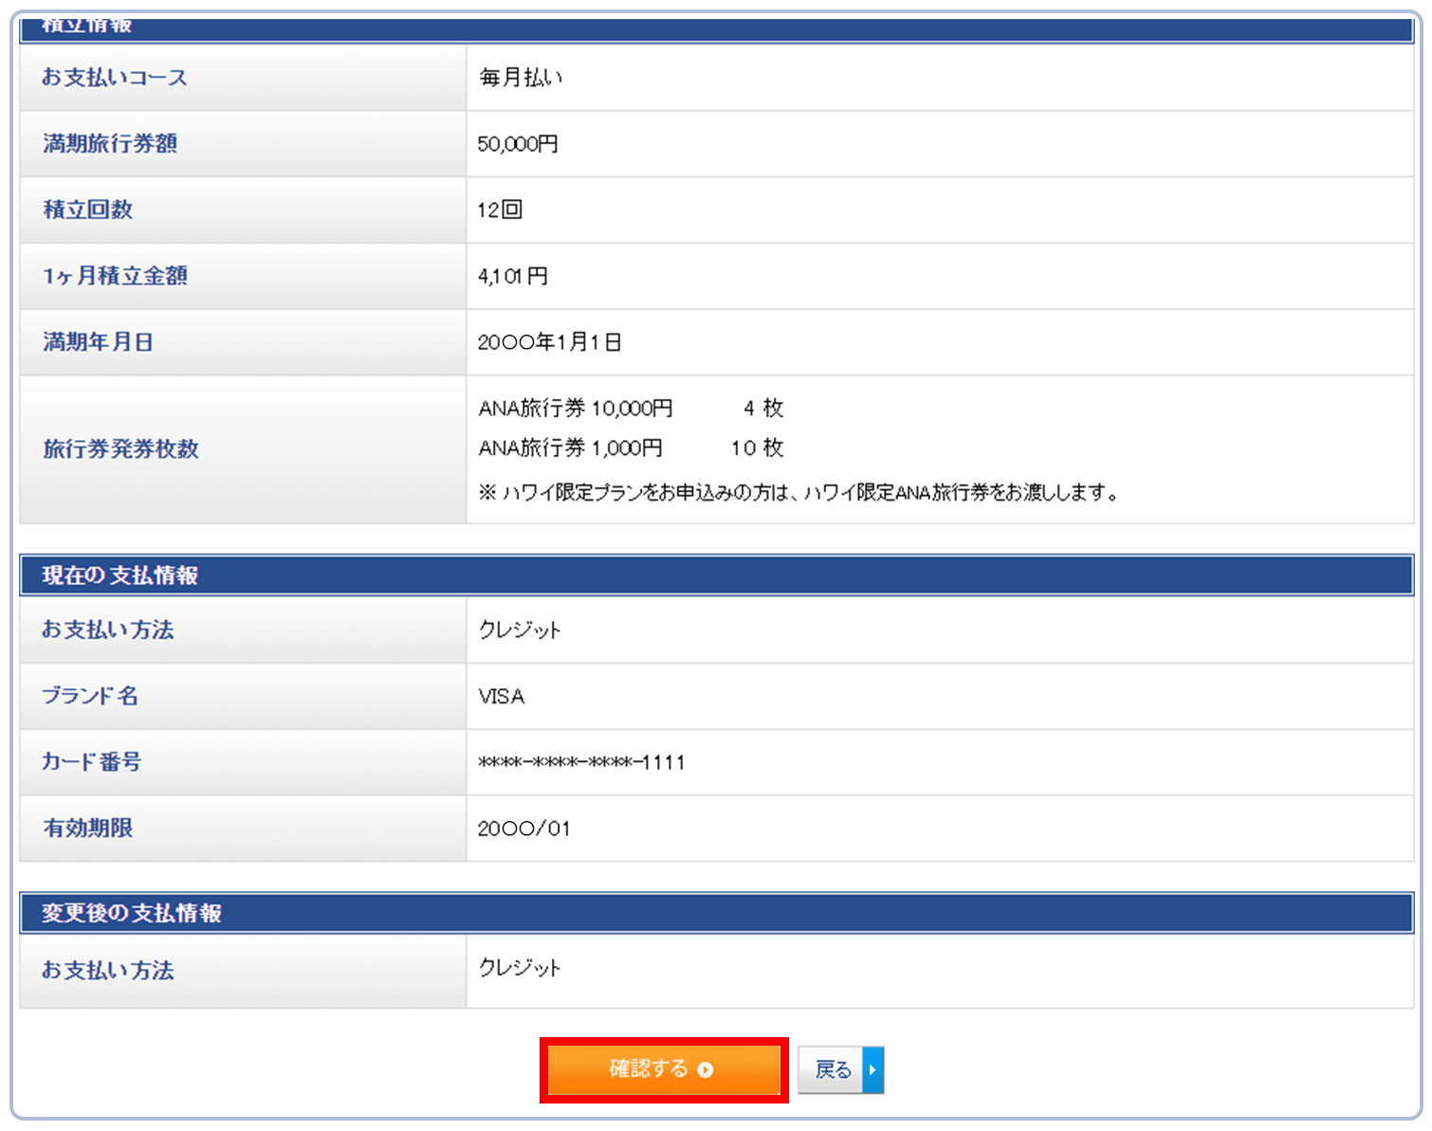
Task: Click the 変更後の支払情報 section header
Action: [131, 913]
